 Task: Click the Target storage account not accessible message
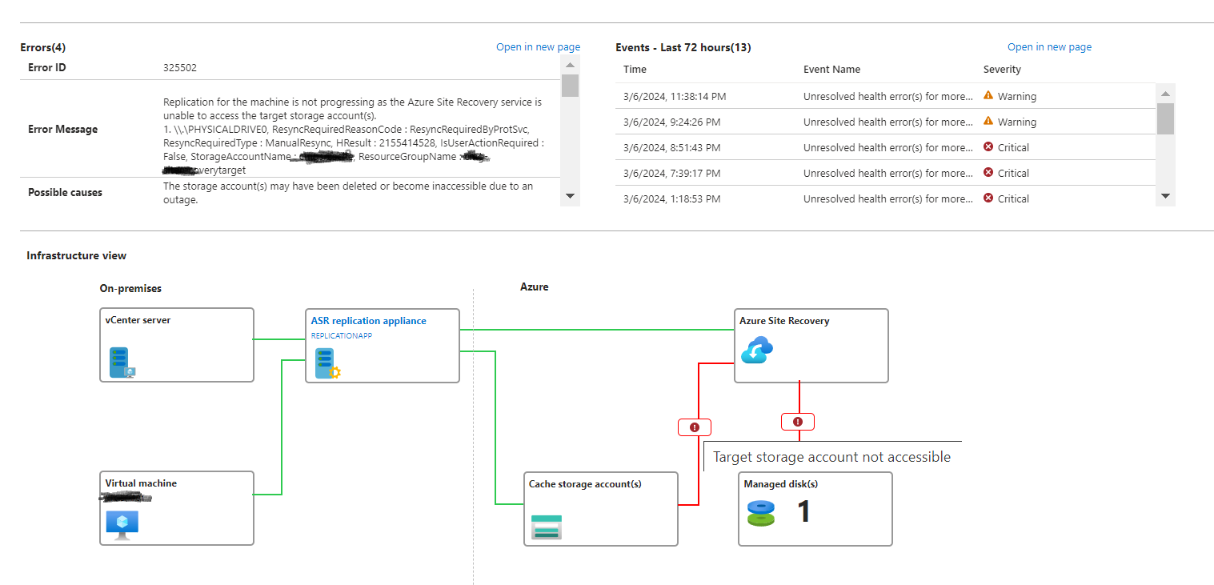(x=831, y=456)
